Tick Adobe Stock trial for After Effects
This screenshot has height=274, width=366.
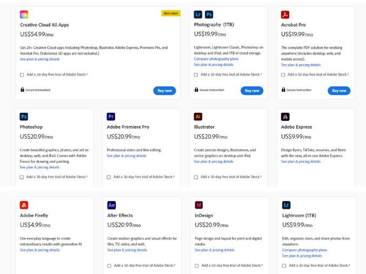pos(109,265)
